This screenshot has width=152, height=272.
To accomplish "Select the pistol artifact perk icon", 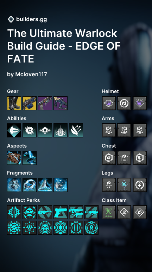I will coord(61,212).
